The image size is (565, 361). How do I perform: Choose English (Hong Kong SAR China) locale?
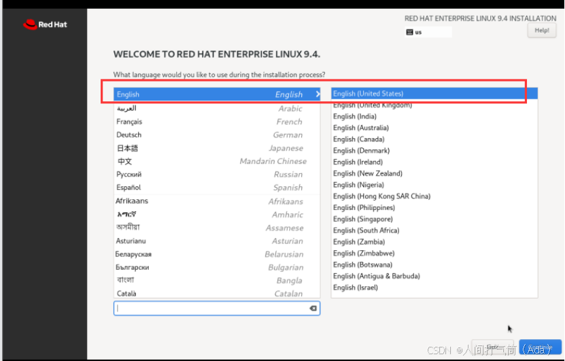pos(434,196)
